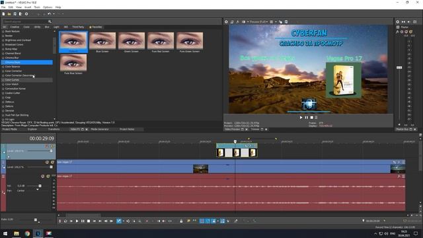Switch to the Transitions tab

coord(54,130)
